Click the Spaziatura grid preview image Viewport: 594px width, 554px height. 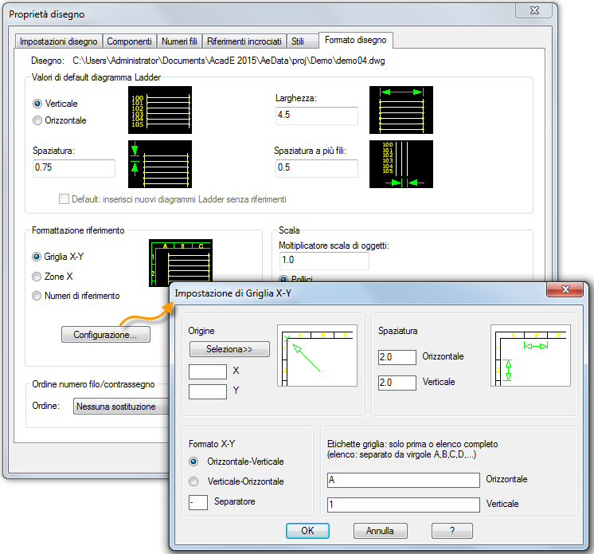(x=530, y=356)
